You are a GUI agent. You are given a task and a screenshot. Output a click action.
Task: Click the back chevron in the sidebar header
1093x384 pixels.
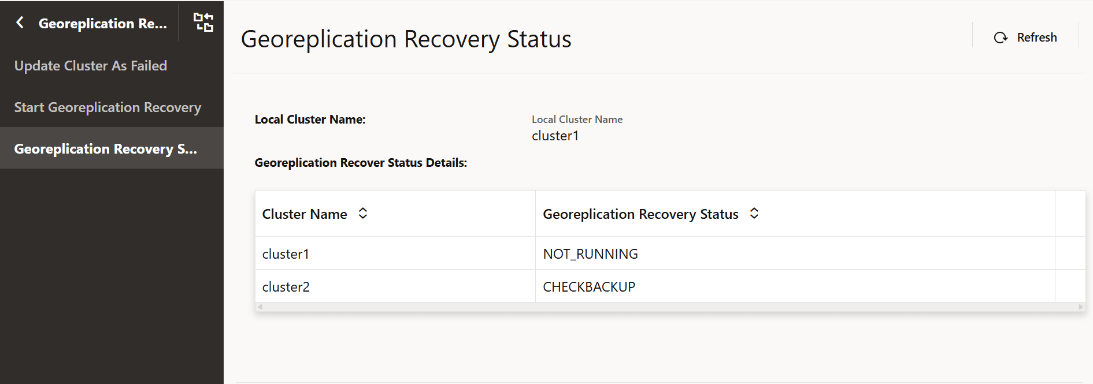pyautogui.click(x=20, y=23)
